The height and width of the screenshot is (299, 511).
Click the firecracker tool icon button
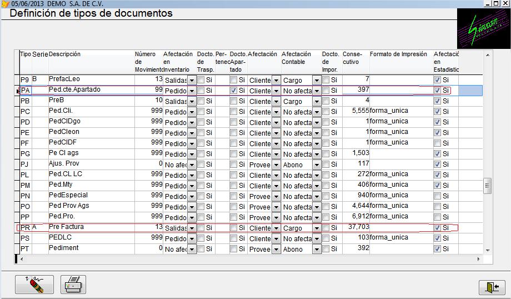[x=34, y=285]
